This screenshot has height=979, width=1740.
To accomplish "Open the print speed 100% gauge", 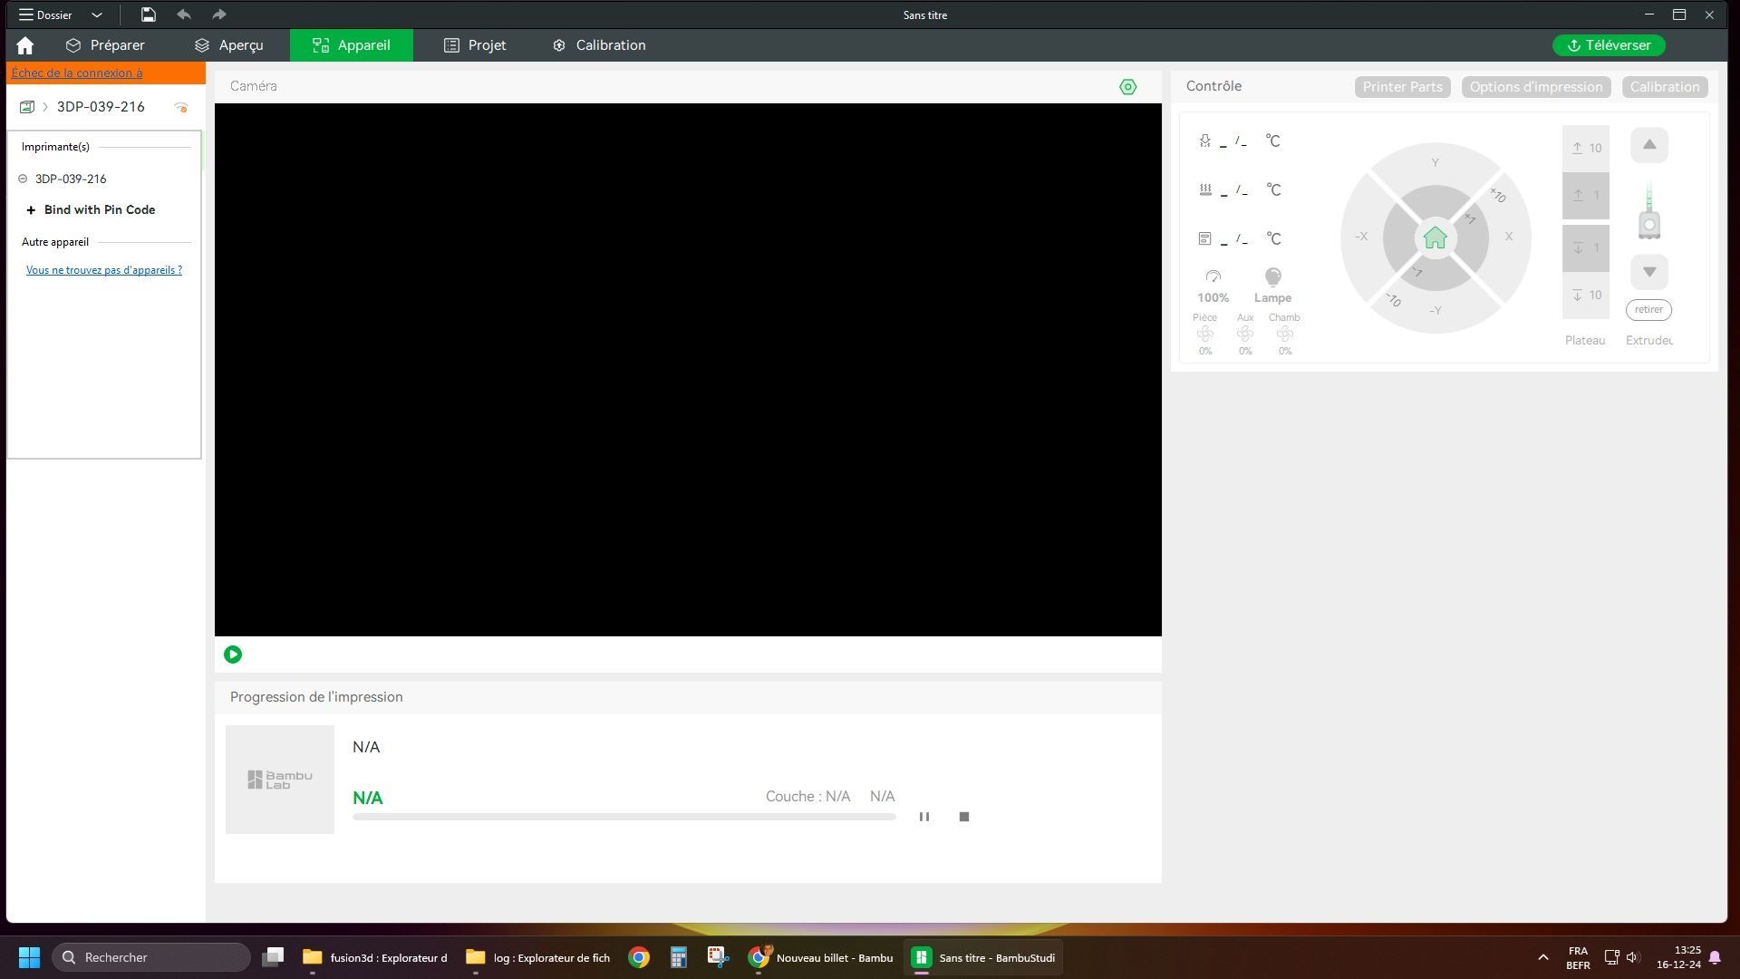I will pyautogui.click(x=1213, y=277).
